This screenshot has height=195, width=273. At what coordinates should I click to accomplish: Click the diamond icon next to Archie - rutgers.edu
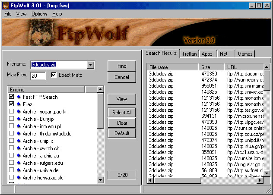point(19,163)
